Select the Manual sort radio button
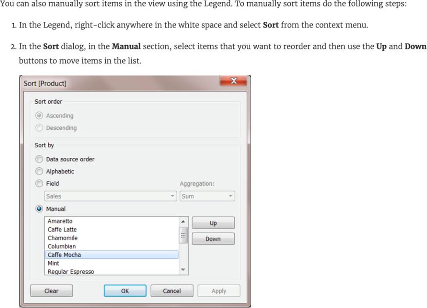The height and width of the screenshot is (308, 427). pos(39,209)
